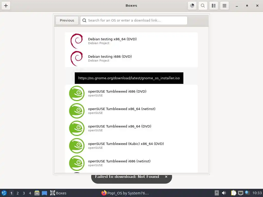The image size is (263, 197).
Task: Choose openSUSE Tumbleweed (Kubic) x86_64 (DVD)
Action: pos(131,146)
